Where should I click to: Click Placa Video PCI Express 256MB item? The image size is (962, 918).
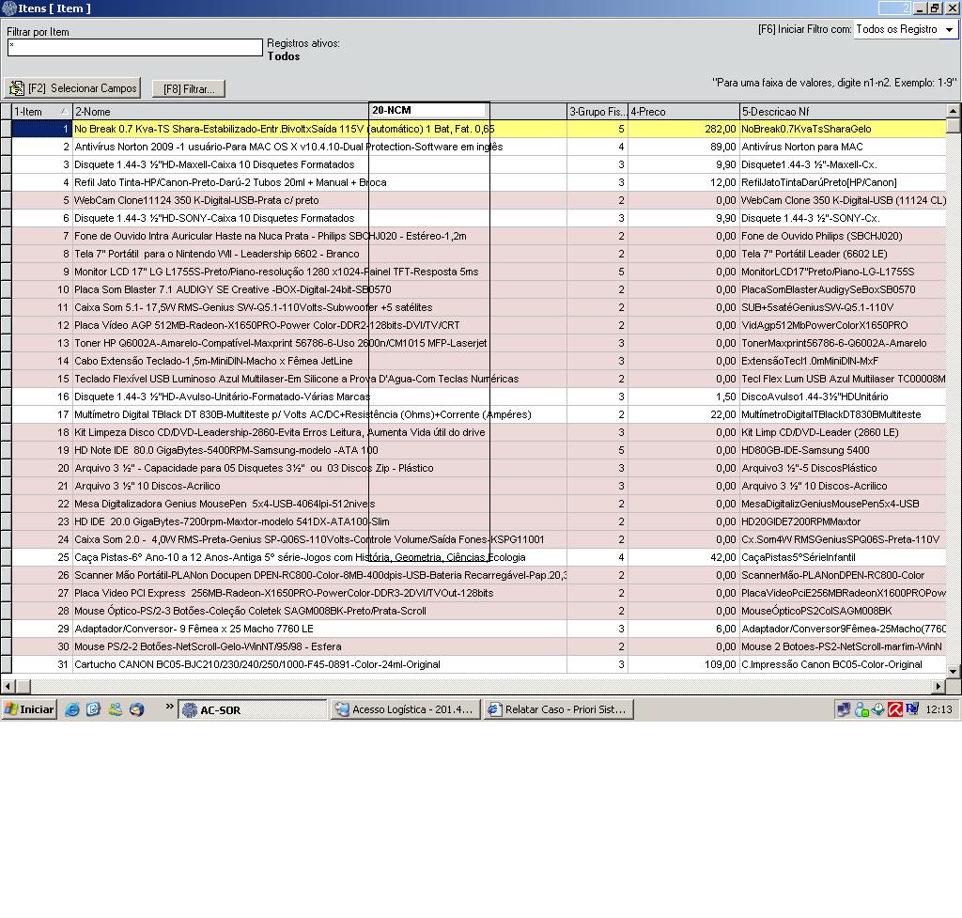pyautogui.click(x=284, y=593)
